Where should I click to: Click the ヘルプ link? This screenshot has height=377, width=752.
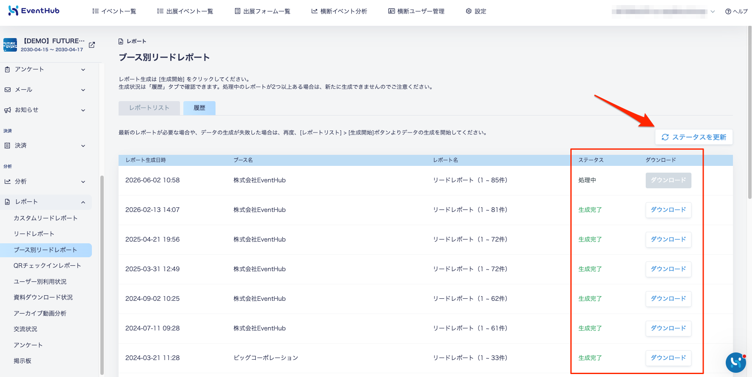(x=737, y=11)
